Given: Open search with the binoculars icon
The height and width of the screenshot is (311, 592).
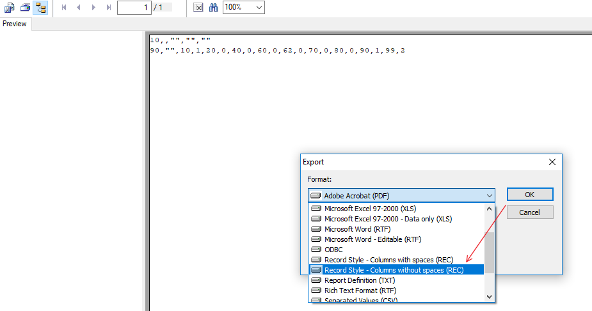Looking at the screenshot, I should (x=214, y=8).
